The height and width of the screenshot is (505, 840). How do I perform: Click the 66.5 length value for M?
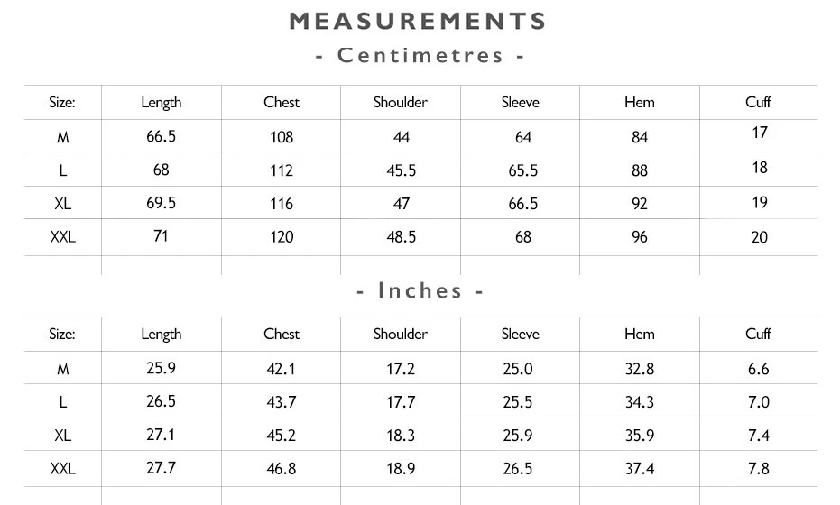162,136
